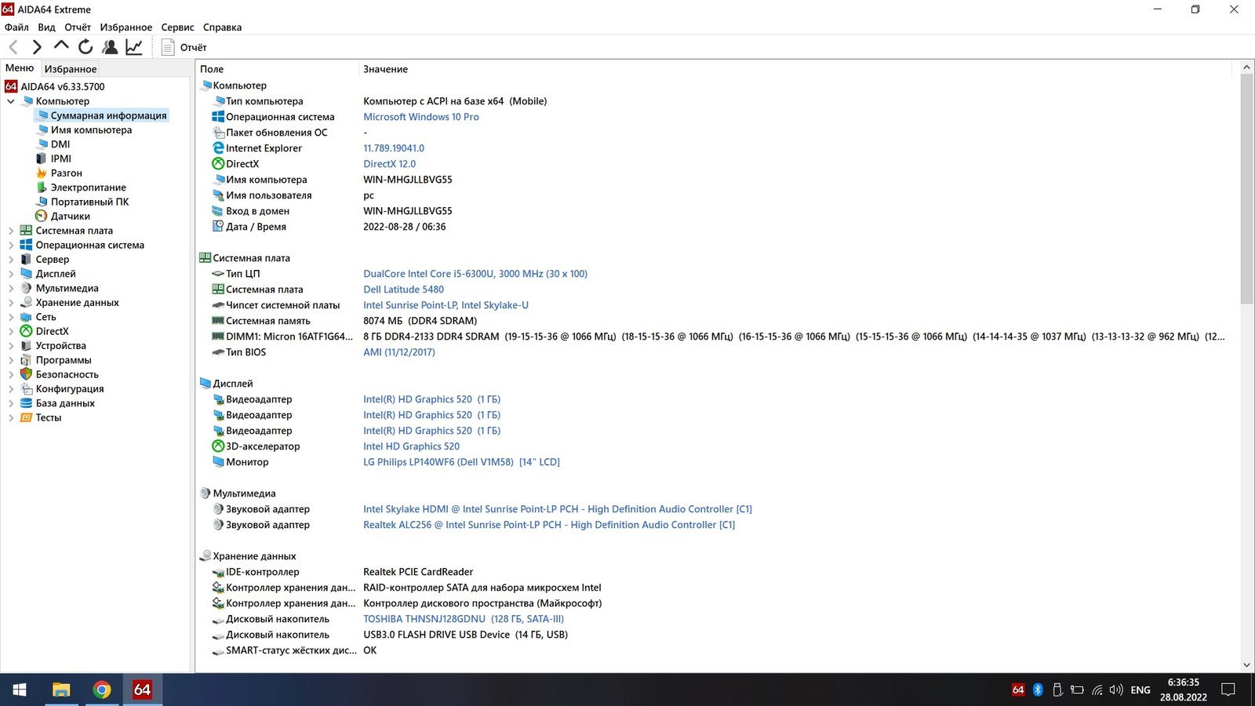Click the DirectX Xbox icon in tree
This screenshot has width=1255, height=706.
(26, 331)
